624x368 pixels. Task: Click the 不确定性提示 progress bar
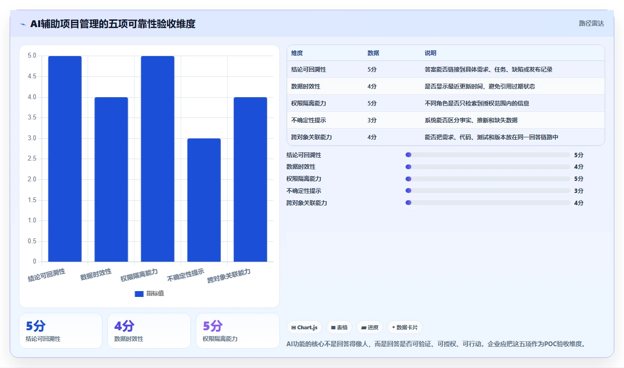click(x=488, y=191)
